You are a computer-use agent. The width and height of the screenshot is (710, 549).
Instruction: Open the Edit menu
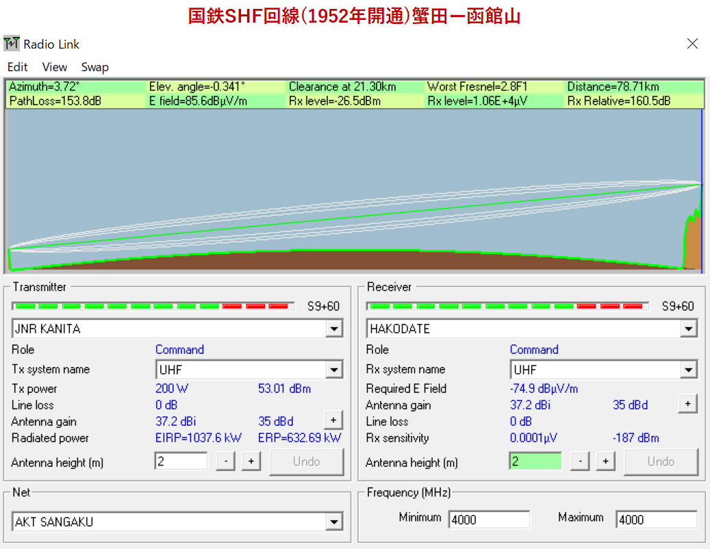point(17,67)
